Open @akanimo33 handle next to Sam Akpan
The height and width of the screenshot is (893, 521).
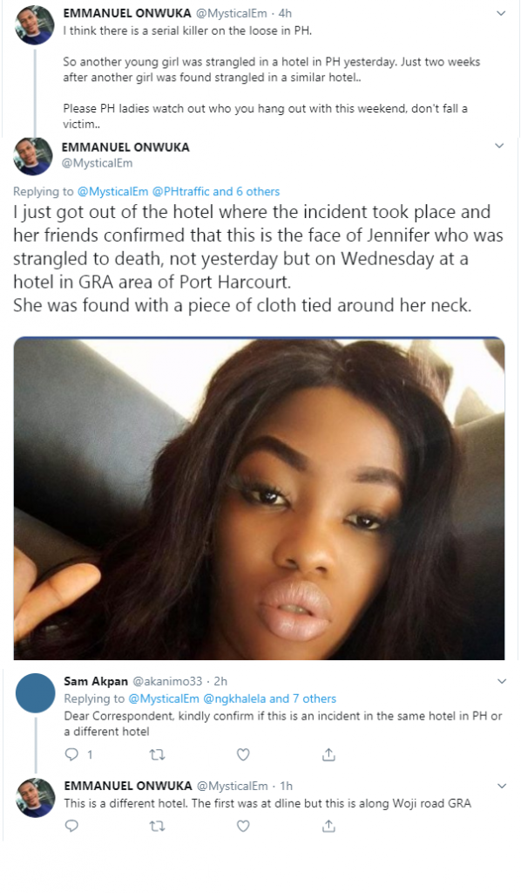click(x=167, y=681)
